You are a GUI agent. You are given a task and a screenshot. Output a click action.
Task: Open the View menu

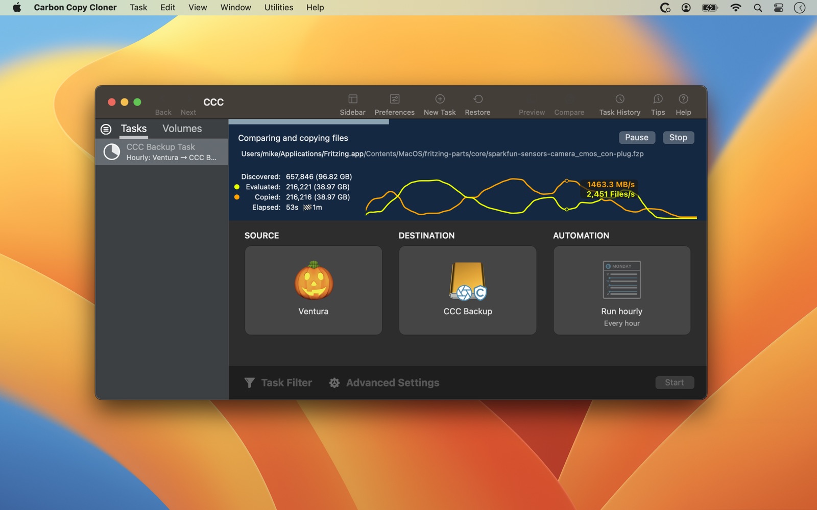pos(198,8)
